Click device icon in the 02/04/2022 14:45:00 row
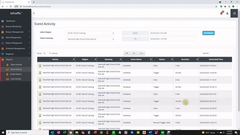This screenshot has width=240, height=135. pos(40,73)
